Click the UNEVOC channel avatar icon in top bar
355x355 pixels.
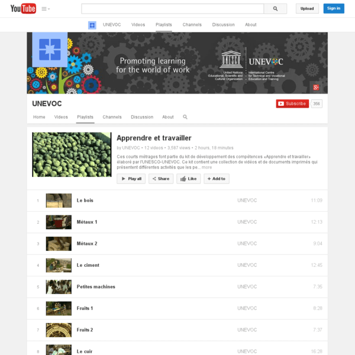(x=92, y=25)
